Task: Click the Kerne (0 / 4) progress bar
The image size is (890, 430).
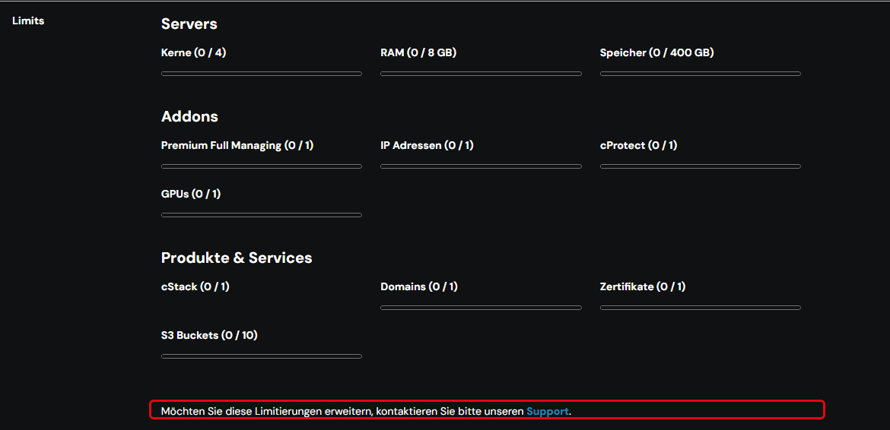Action: 262,74
